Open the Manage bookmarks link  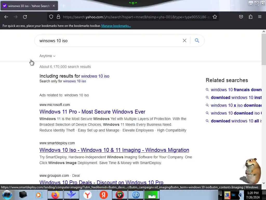coord(116,26)
